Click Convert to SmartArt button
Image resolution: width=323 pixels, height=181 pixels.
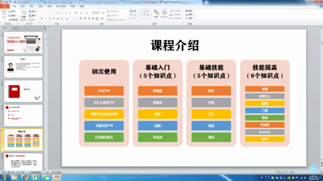point(117,20)
